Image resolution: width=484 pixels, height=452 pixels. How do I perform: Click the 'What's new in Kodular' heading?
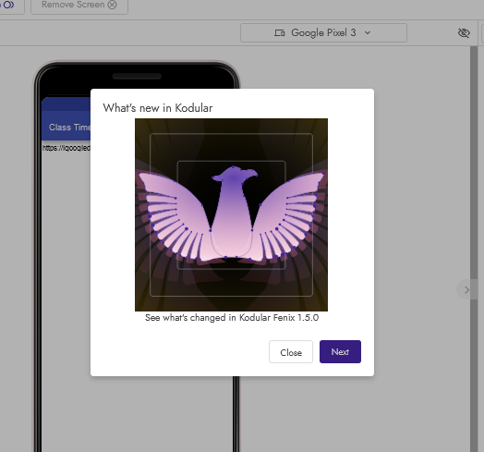(158, 108)
